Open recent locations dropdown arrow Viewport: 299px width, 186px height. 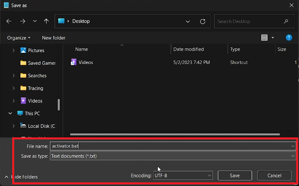pos(35,21)
